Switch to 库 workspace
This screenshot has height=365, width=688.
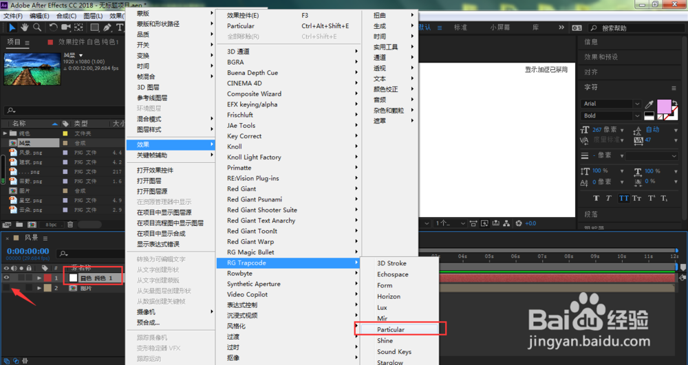tap(536, 27)
